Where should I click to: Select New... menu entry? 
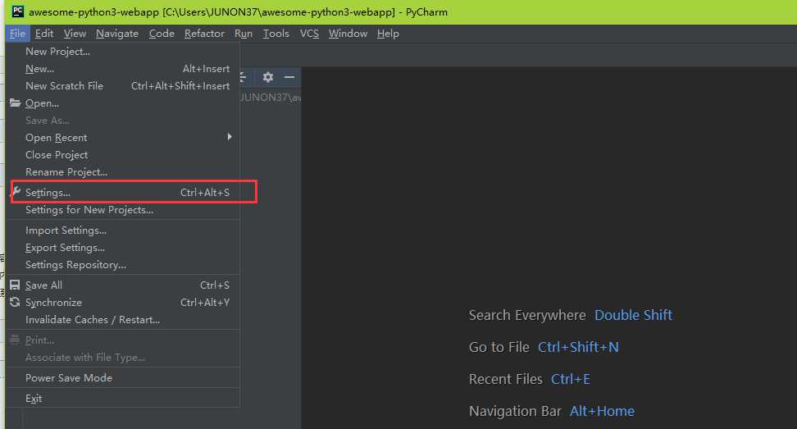click(x=123, y=69)
